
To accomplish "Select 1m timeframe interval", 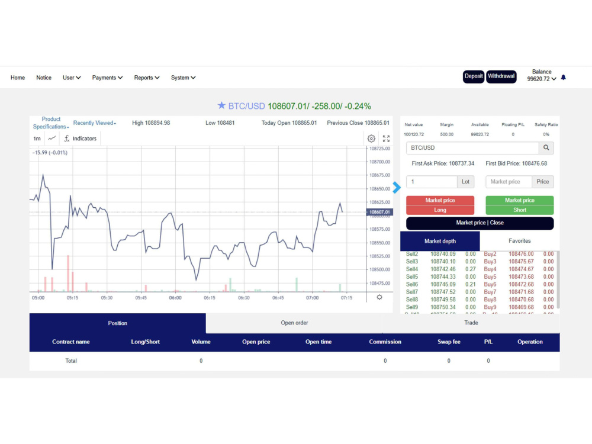I will 37,139.
